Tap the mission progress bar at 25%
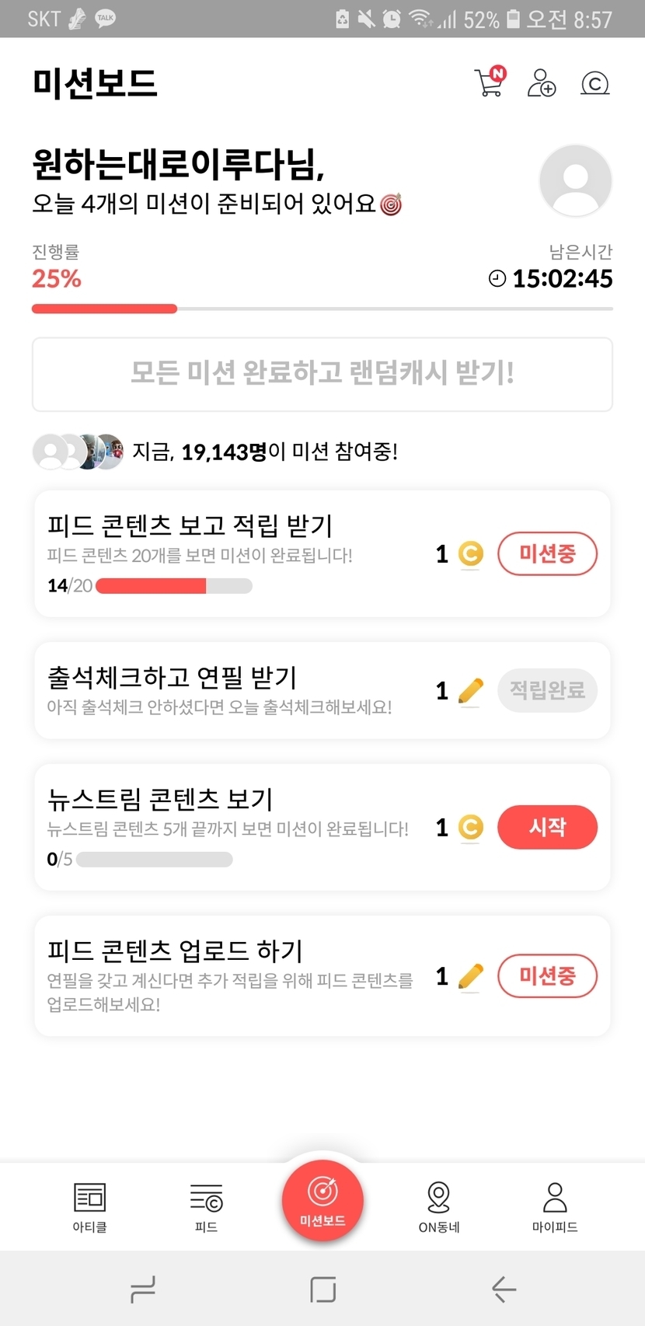Viewport: 645px width, 1326px height. coord(322,309)
